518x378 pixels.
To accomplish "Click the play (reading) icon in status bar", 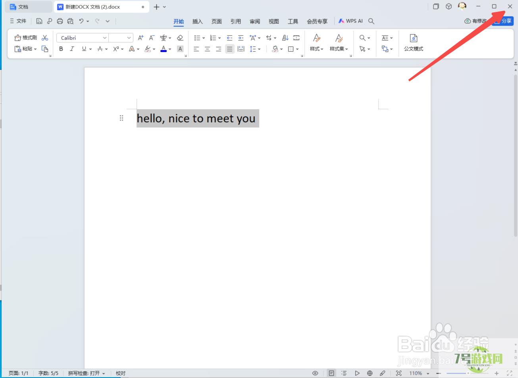I will 357,373.
